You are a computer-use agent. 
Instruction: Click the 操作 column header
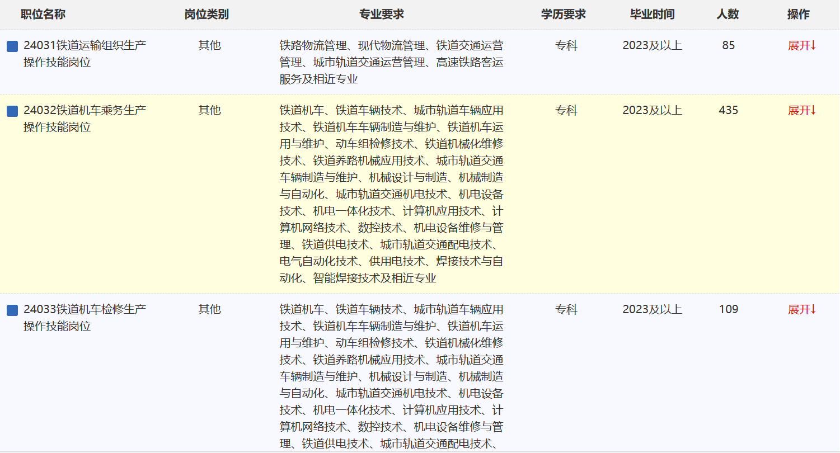pyautogui.click(x=798, y=15)
